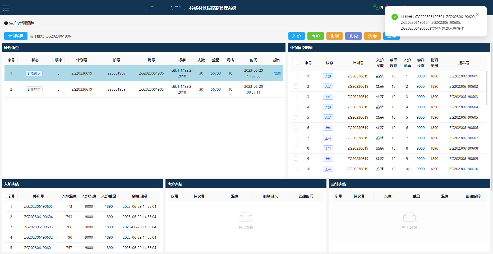Click the 状态 column header in 计划信息
Image resolution: width=493 pixels, height=254 pixels.
pyautogui.click(x=35, y=60)
